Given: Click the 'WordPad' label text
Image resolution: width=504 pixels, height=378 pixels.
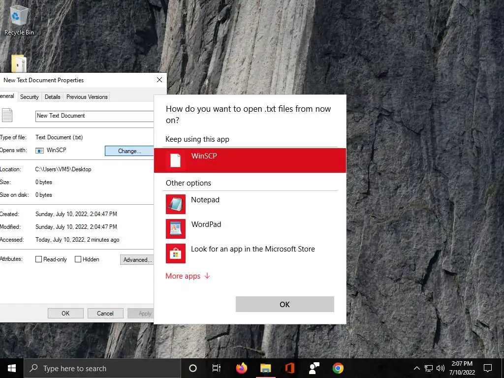Looking at the screenshot, I should 206,224.
